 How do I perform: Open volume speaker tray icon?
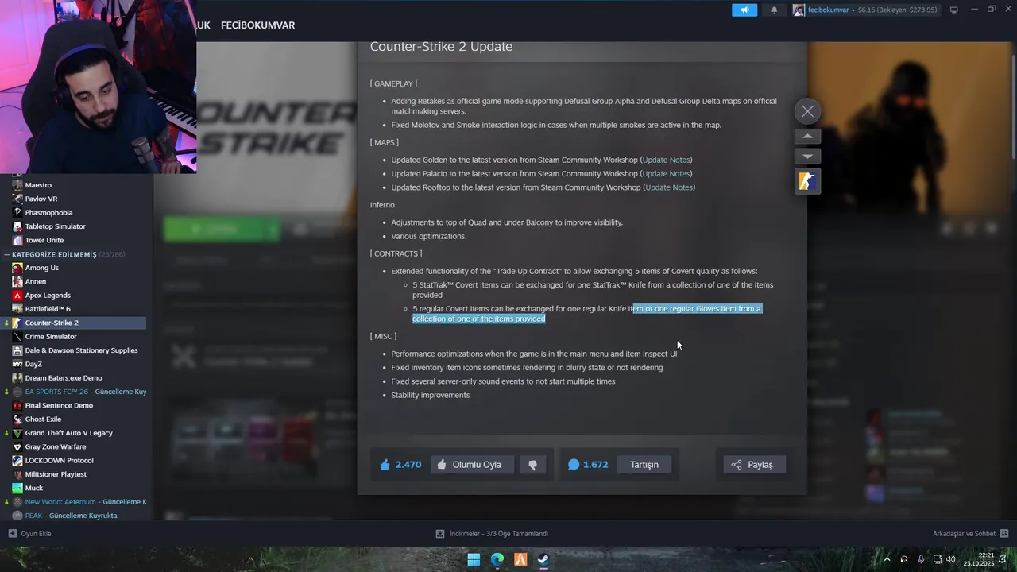(x=951, y=559)
